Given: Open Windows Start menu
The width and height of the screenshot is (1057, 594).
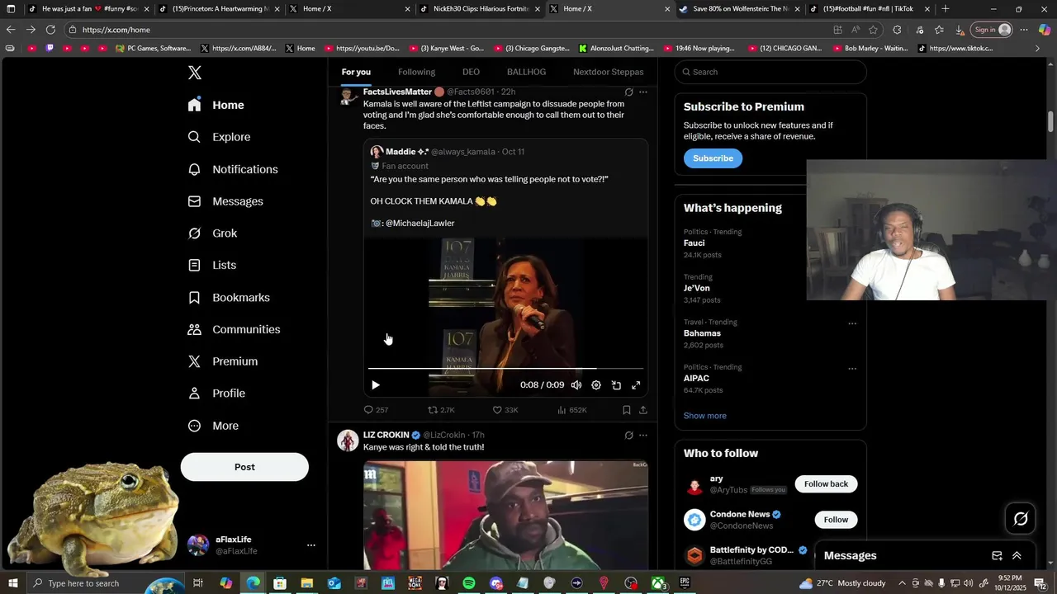Looking at the screenshot, I should tap(12, 583).
